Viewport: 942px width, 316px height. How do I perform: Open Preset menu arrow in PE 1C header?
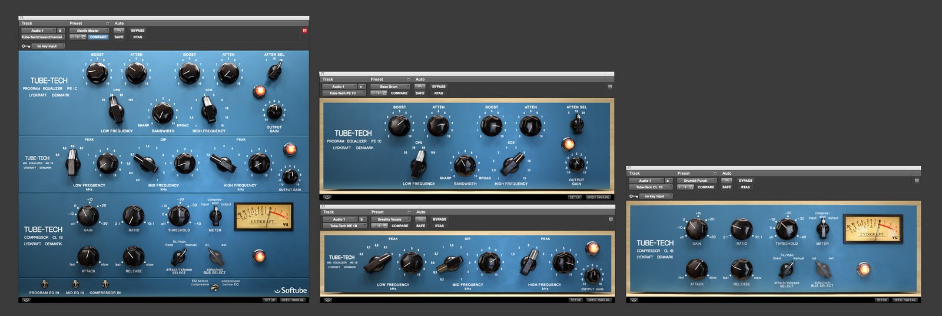408,79
